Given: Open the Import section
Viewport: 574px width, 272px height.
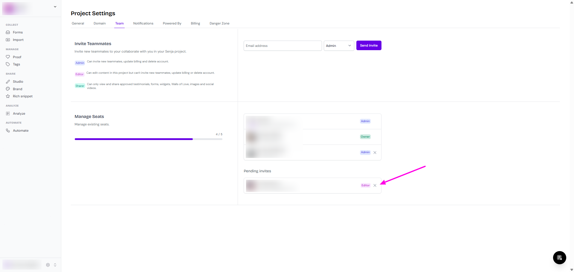Looking at the screenshot, I should tap(18, 40).
